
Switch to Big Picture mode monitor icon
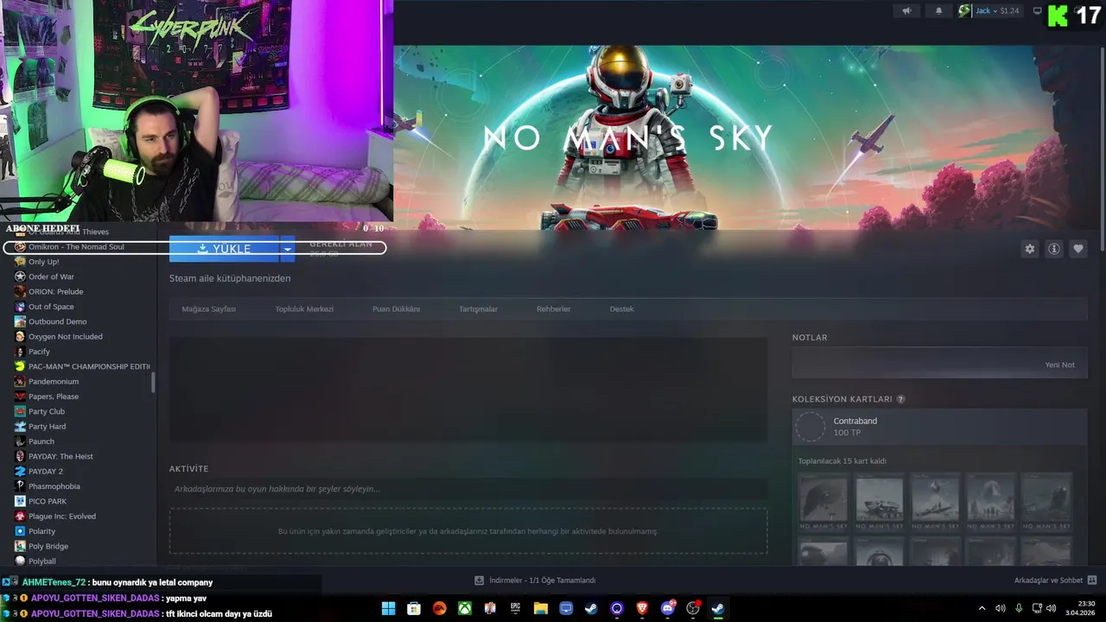[x=1038, y=11]
